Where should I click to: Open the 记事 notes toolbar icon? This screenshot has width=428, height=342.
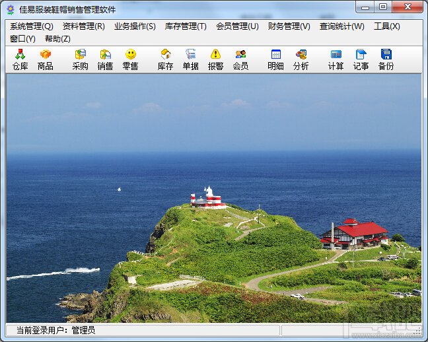361,60
